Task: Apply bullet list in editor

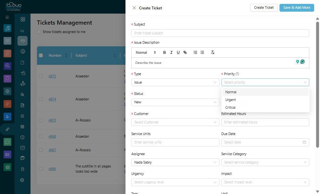Action: click(x=202, y=52)
